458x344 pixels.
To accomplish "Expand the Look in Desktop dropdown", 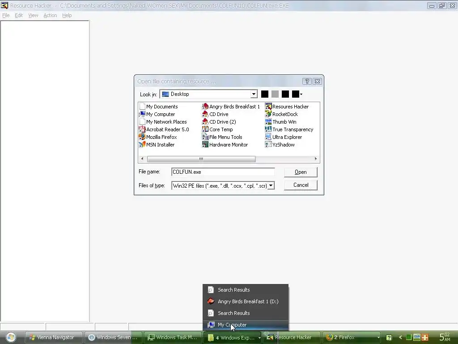I will click(254, 94).
